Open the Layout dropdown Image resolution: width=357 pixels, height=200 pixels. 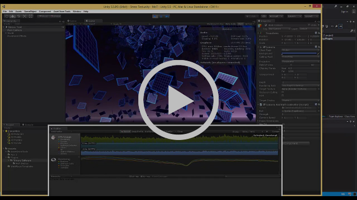tap(311, 16)
